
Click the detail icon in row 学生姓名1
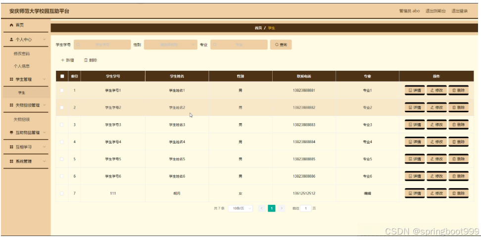pyautogui.click(x=410, y=91)
